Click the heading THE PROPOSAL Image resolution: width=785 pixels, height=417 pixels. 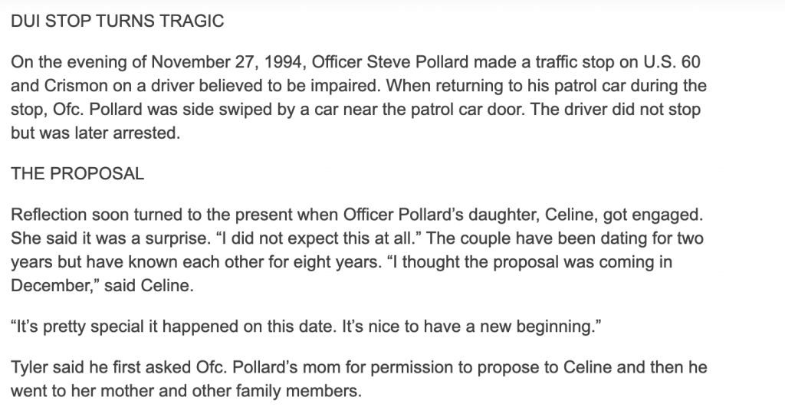(77, 174)
